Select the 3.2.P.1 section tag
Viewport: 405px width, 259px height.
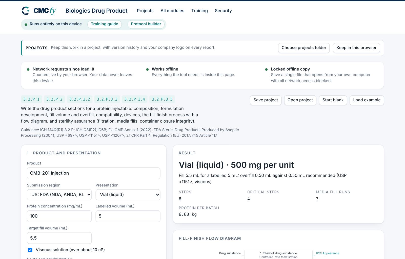pyautogui.click(x=32, y=99)
